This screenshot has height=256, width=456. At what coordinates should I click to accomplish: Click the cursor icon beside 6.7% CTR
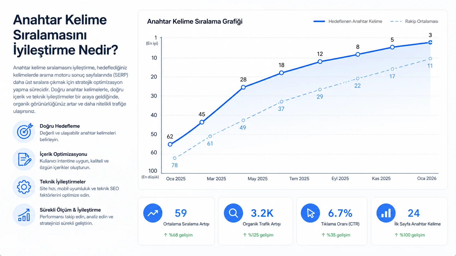310,213
